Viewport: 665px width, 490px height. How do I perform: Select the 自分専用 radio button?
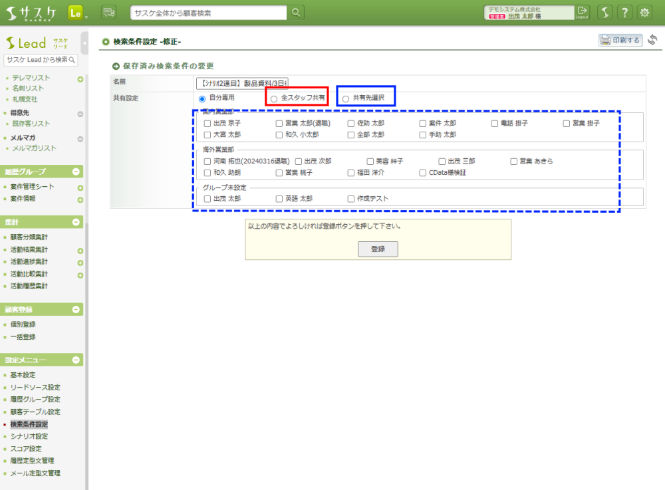click(202, 98)
